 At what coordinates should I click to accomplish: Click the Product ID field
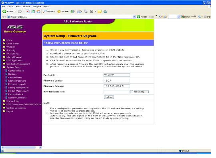[117, 75]
